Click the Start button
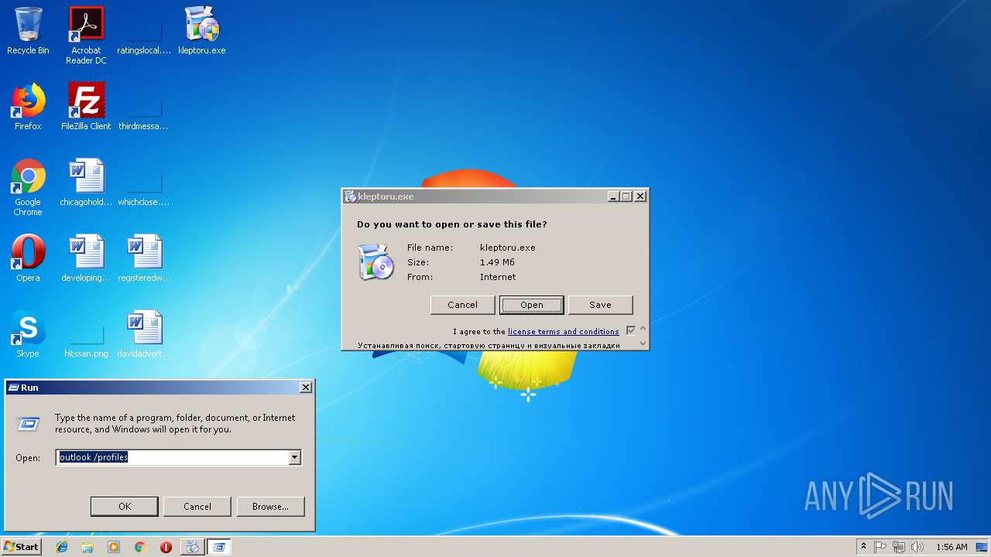Image resolution: width=991 pixels, height=557 pixels. pyautogui.click(x=22, y=547)
